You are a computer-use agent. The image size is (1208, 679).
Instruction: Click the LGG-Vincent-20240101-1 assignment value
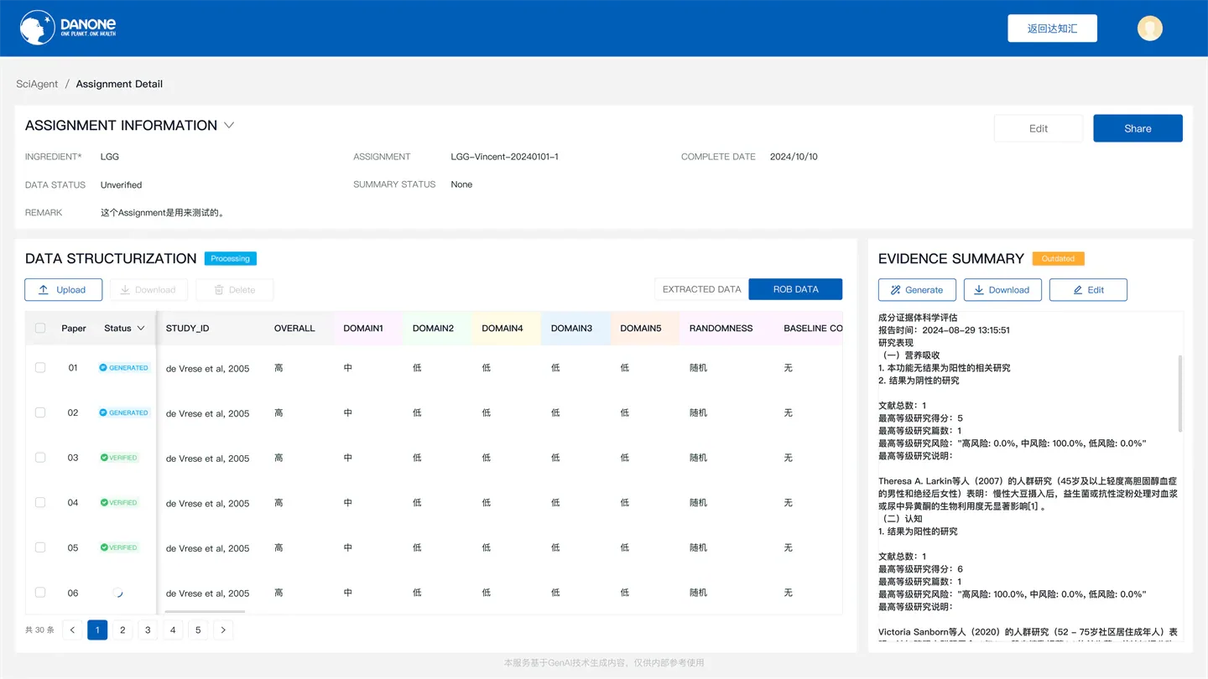point(504,157)
